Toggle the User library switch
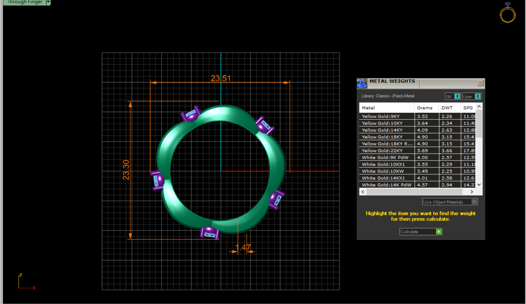Screen dimensions: 526x304 click(x=477, y=97)
